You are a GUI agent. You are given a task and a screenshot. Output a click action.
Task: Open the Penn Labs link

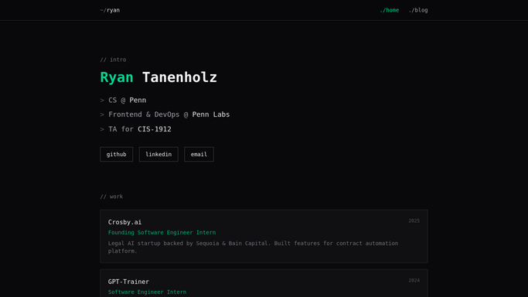click(x=211, y=114)
